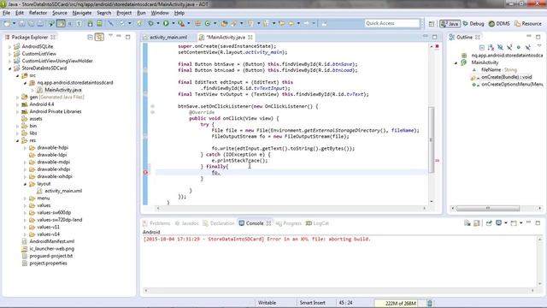
Task: Select onCreate(Bundle) in Outline
Action: [x=506, y=77]
